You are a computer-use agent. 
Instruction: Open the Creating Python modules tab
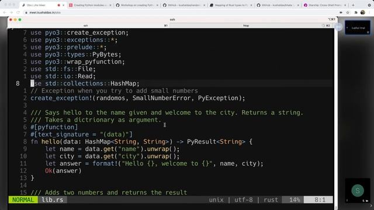91,5
